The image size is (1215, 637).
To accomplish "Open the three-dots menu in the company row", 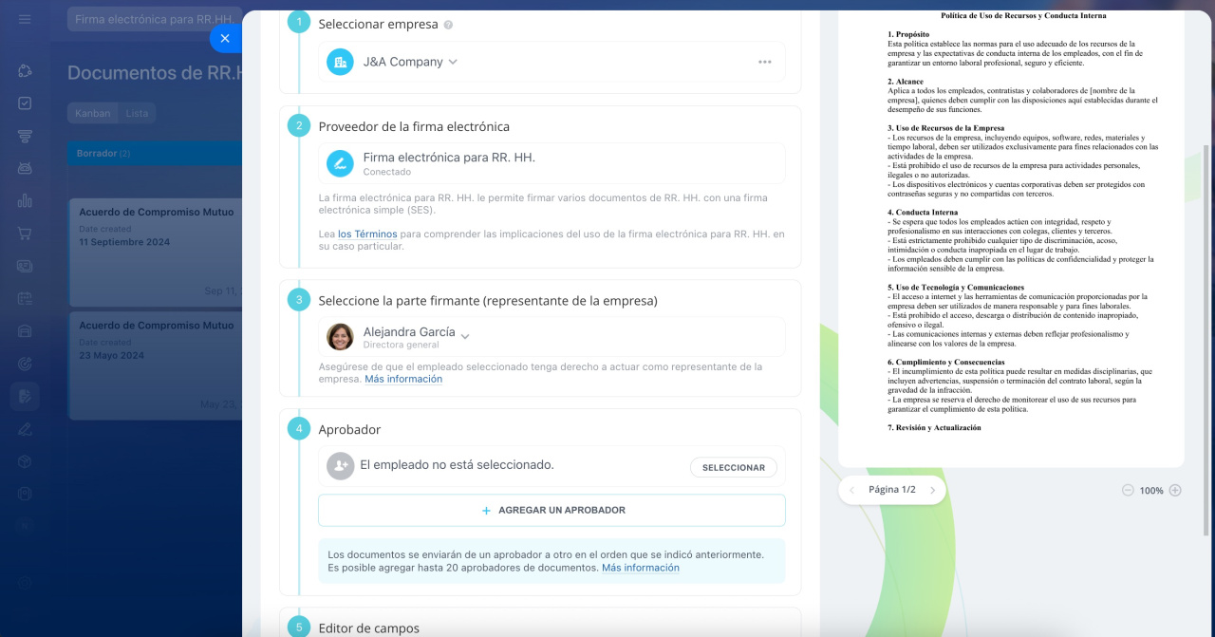I will coord(765,62).
